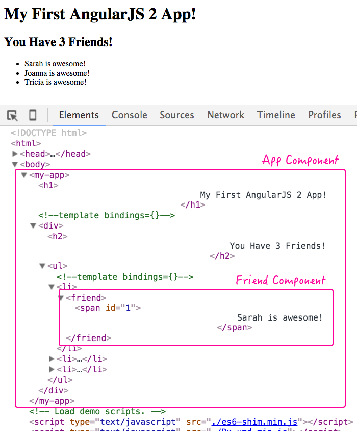The image size is (357, 431).
Task: Open the Profiles tab
Action: (325, 115)
